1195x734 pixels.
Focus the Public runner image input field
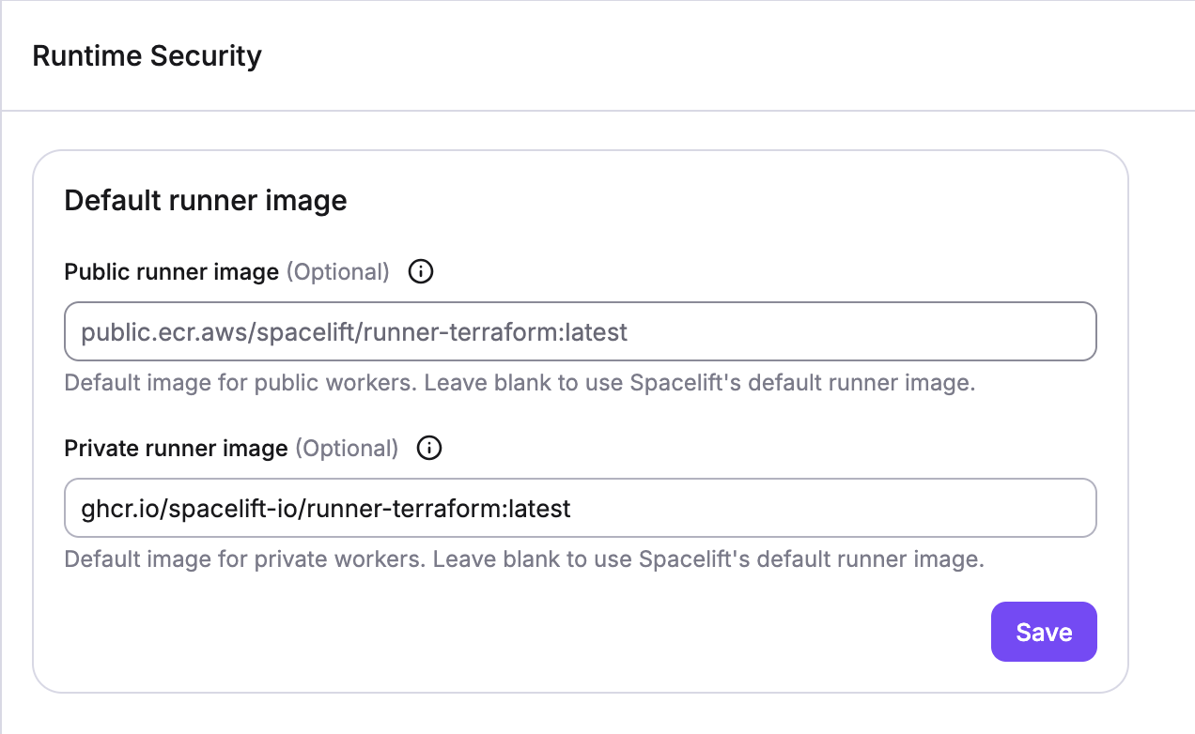coord(846,331)
